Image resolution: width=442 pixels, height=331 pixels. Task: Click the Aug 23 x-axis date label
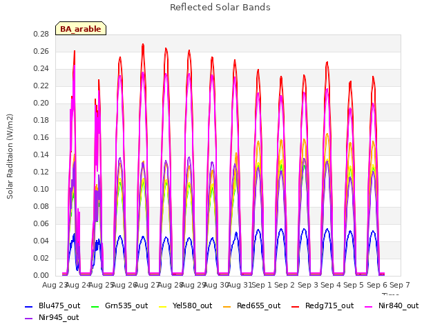[55, 285]
